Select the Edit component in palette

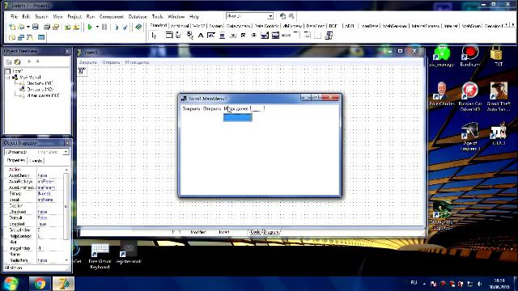click(x=210, y=36)
